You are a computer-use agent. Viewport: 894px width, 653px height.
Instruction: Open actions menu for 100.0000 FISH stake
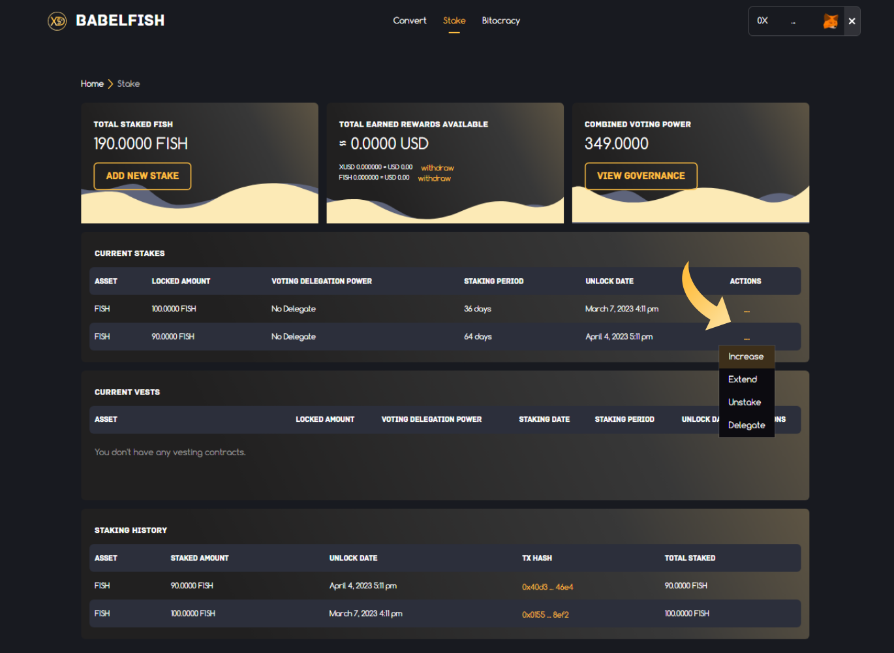[x=747, y=310]
